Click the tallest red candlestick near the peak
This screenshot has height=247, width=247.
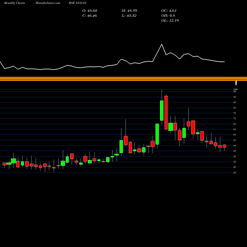click(166, 113)
